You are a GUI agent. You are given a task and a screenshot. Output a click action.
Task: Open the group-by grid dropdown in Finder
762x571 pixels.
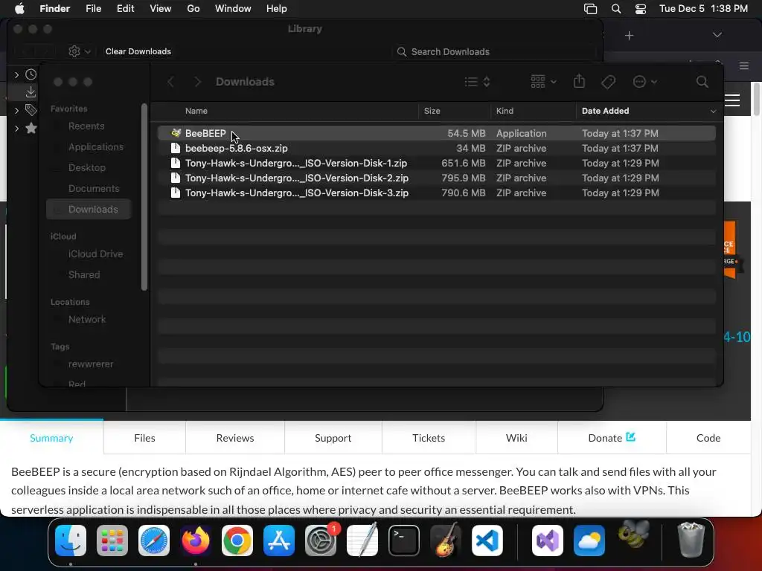point(543,81)
